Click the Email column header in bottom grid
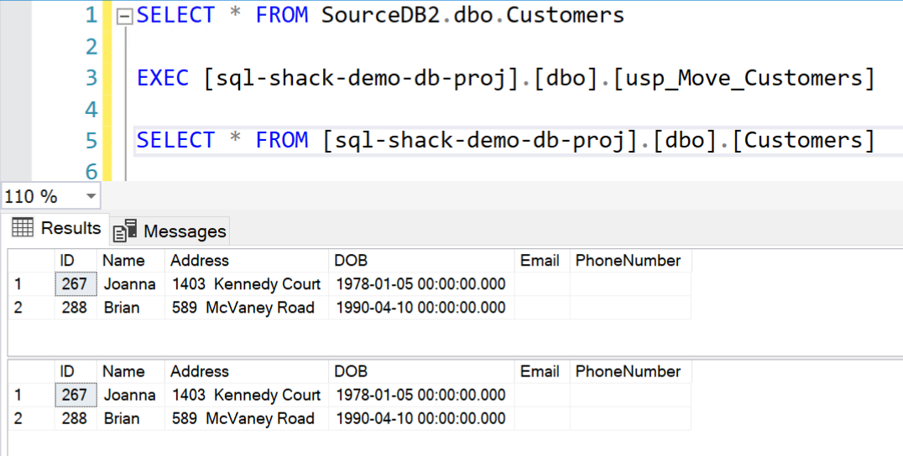The height and width of the screenshot is (456, 903). click(x=540, y=371)
